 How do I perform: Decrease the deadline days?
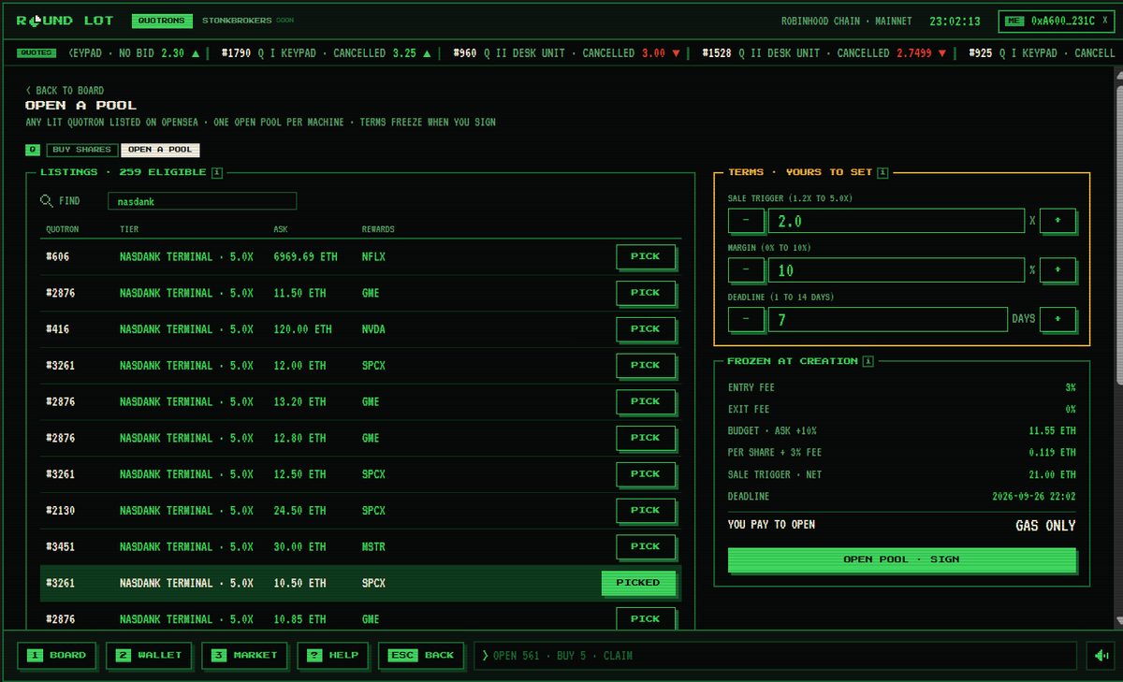[745, 319]
